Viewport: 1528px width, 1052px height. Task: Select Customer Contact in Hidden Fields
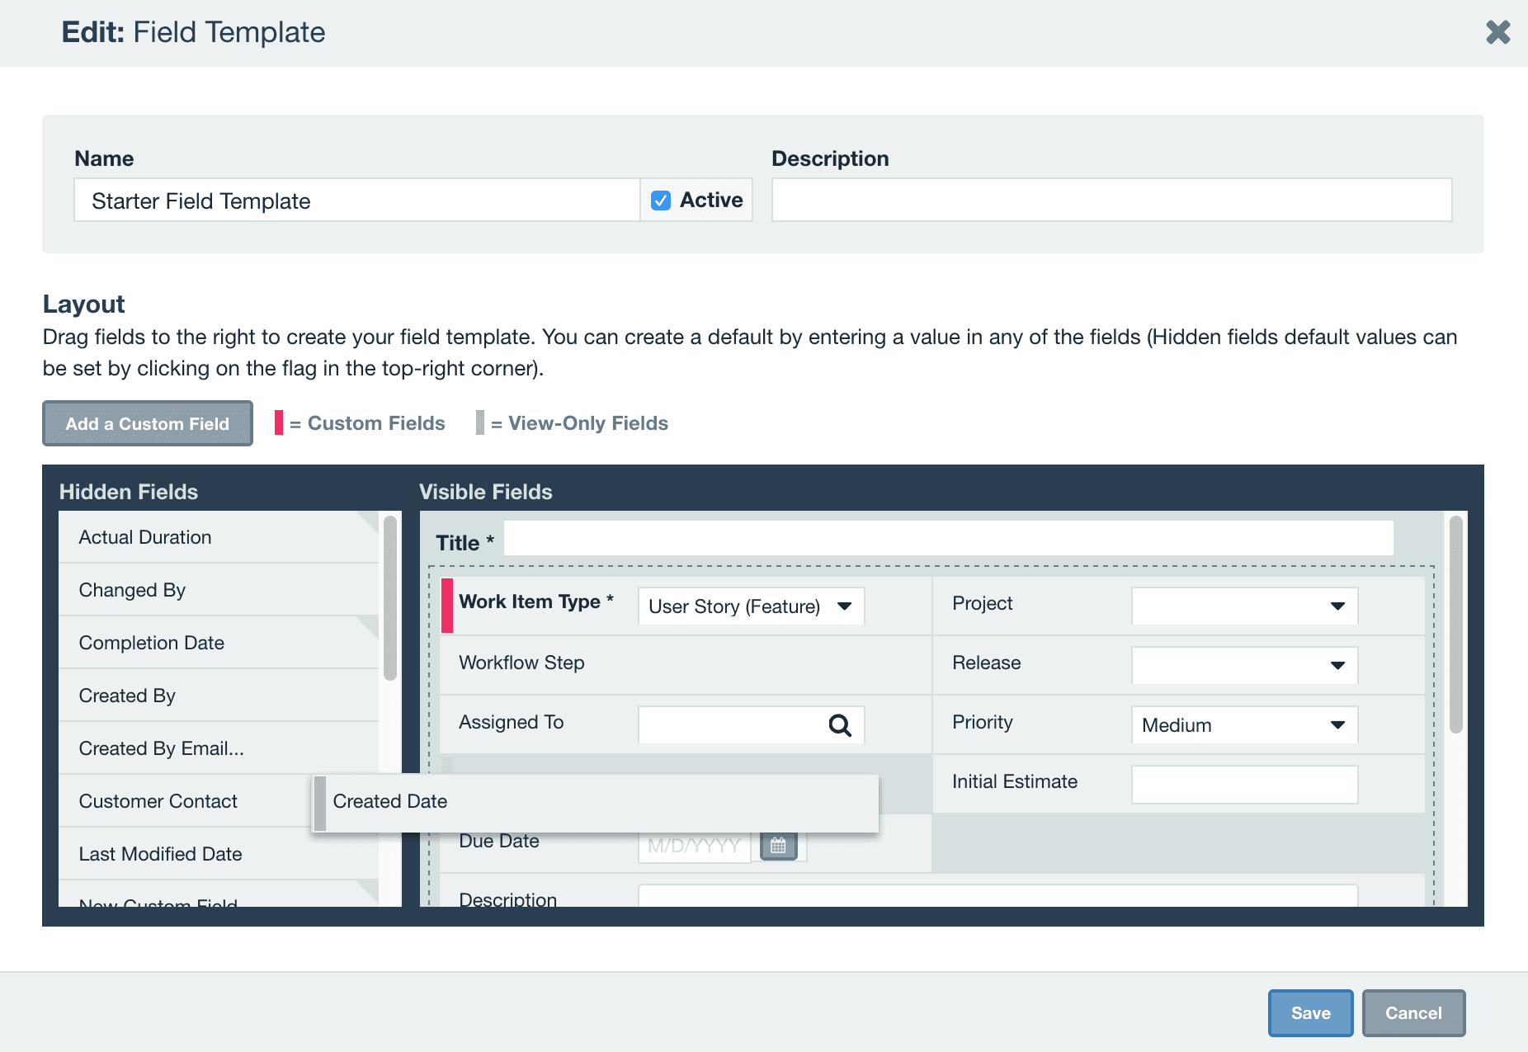(x=158, y=800)
